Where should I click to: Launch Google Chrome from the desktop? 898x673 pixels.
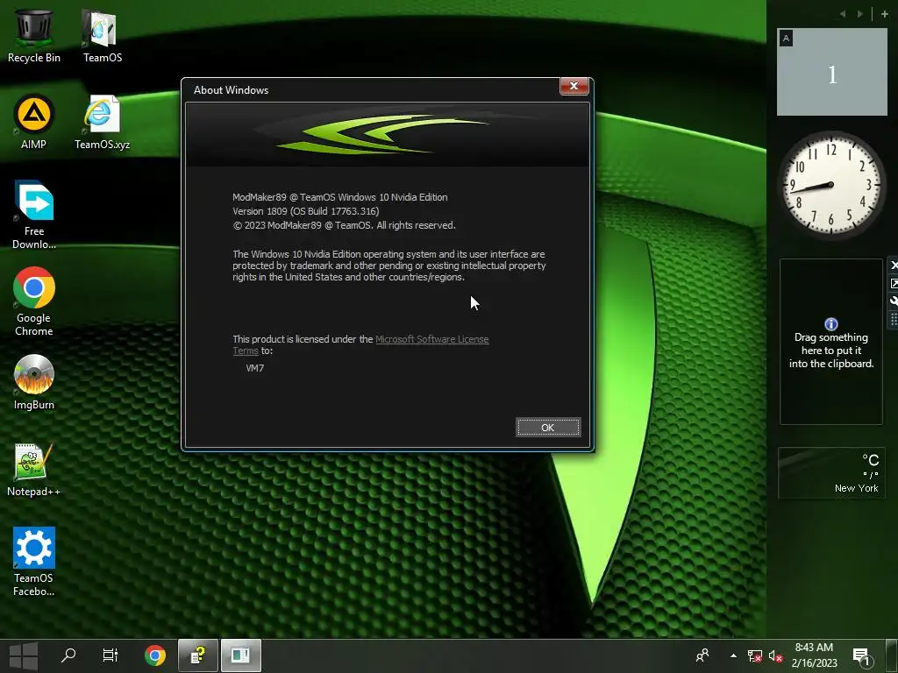pyautogui.click(x=34, y=301)
